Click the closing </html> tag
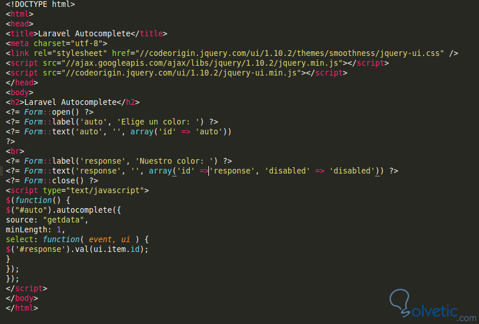 [x=22, y=308]
